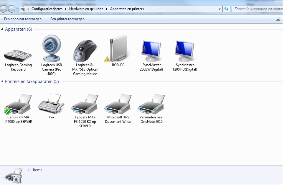297x186 pixels.
Task: Go forward with the Forward arrow button
Action: 11,9
